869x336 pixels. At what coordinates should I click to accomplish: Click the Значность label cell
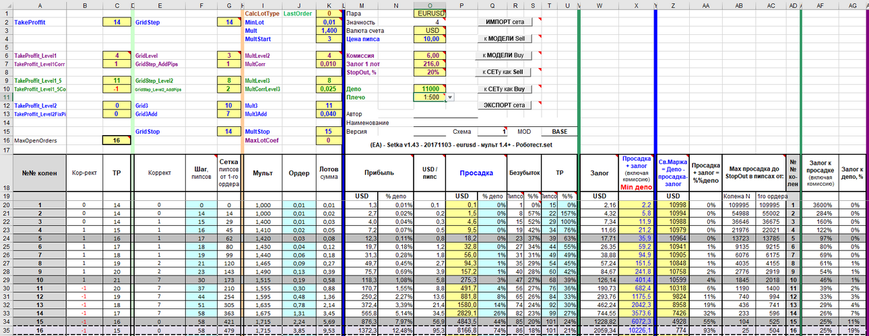360,22
